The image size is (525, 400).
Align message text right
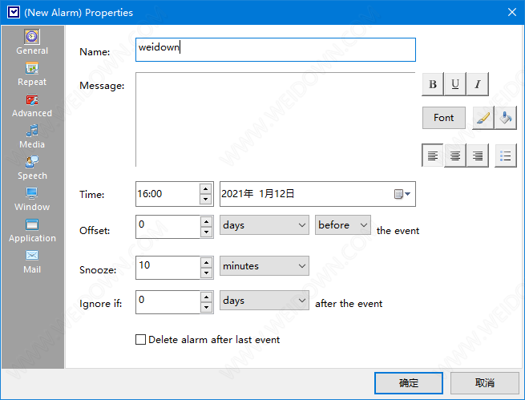[478, 156]
